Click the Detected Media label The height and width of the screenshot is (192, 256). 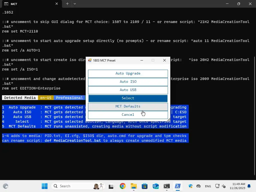(x=20, y=98)
